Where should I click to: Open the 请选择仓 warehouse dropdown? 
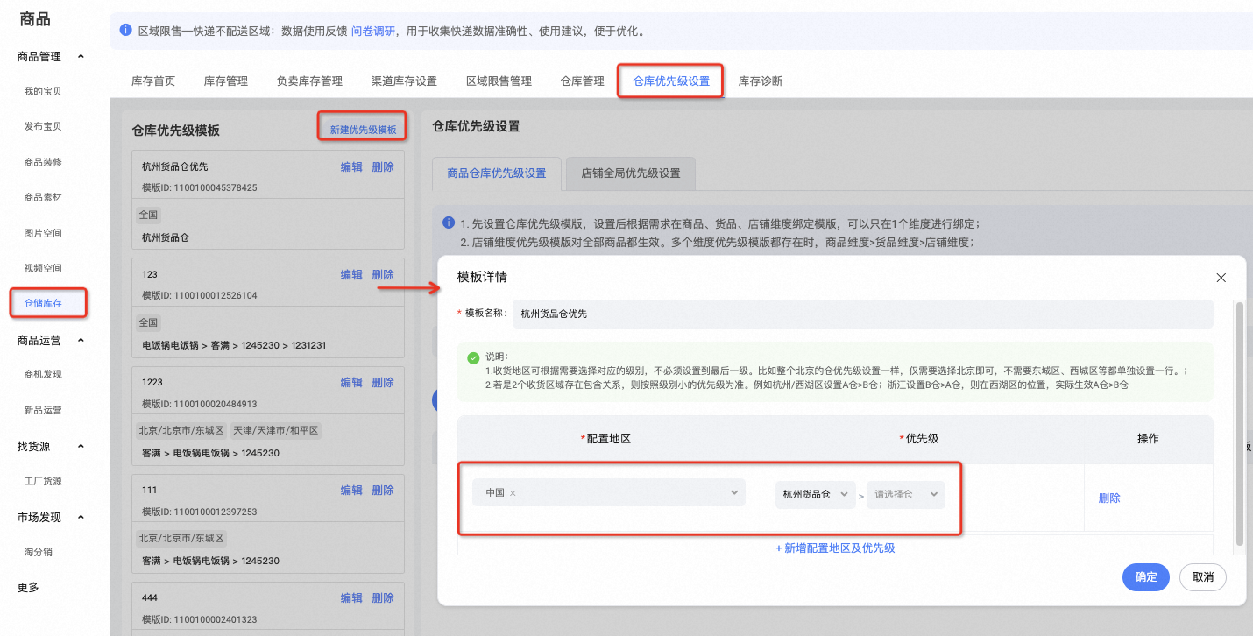click(x=906, y=495)
